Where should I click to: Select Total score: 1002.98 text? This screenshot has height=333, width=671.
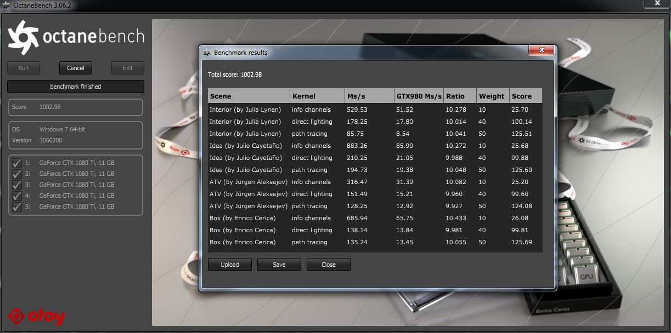(235, 74)
